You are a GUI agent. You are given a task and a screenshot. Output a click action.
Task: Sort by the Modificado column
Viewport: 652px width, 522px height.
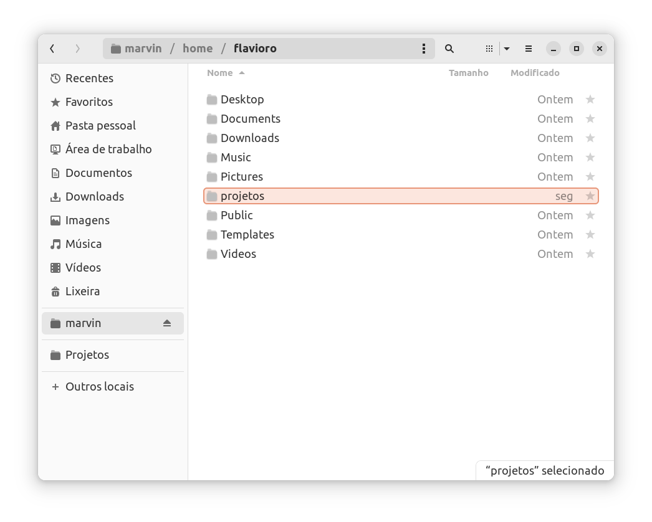pyautogui.click(x=534, y=73)
